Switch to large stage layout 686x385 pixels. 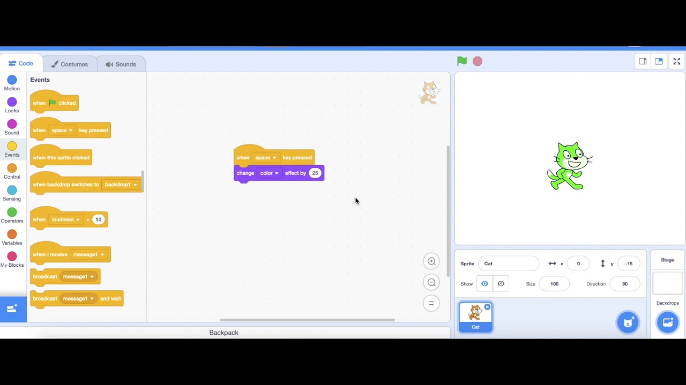pos(659,61)
